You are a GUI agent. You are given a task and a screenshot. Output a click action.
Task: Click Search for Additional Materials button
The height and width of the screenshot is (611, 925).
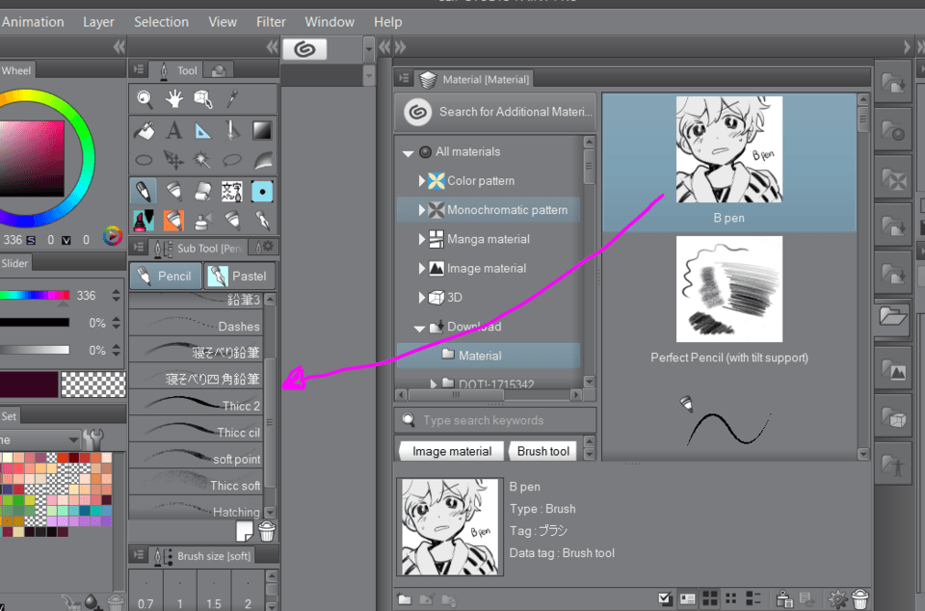(495, 112)
